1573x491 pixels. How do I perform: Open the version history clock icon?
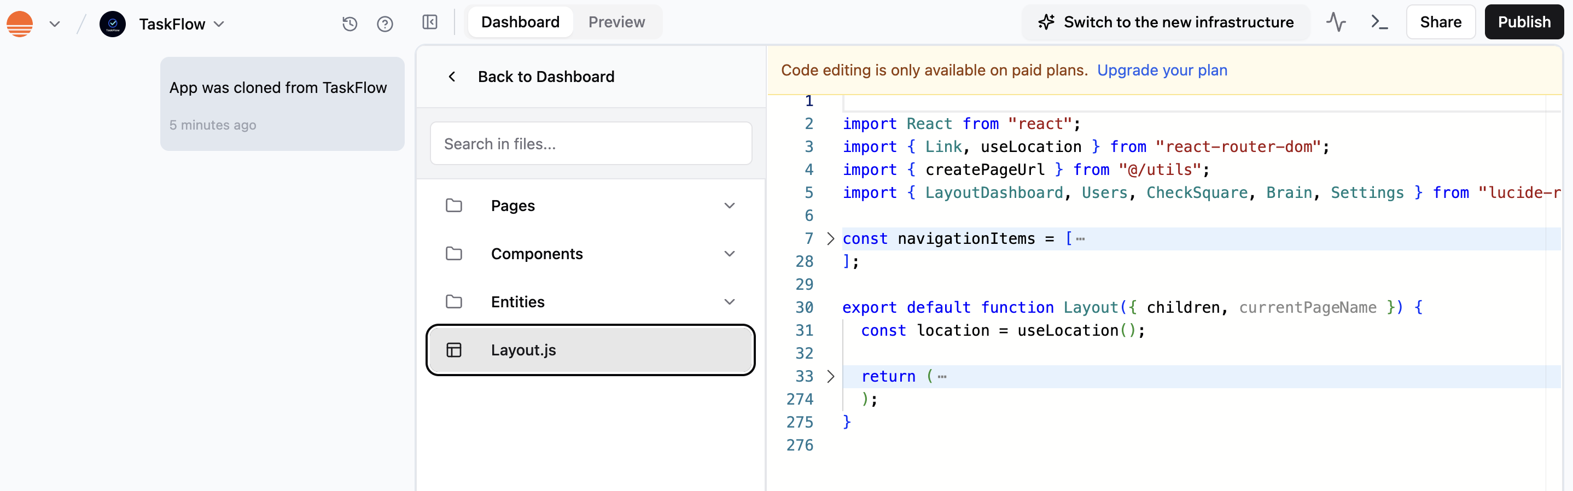[349, 24]
